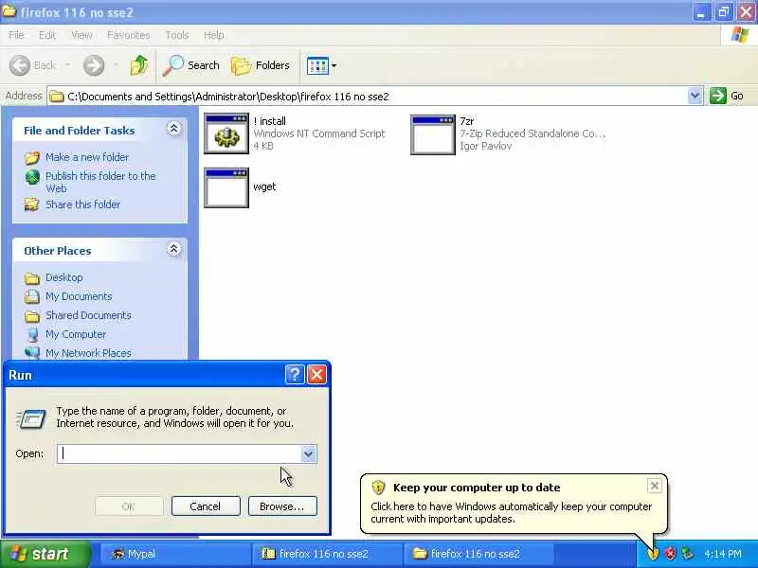Image resolution: width=758 pixels, height=568 pixels.
Task: Click the address bar path field
Action: click(368, 97)
